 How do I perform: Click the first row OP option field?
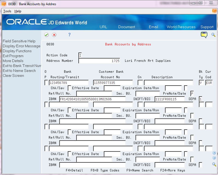pyautogui.click(x=46, y=83)
